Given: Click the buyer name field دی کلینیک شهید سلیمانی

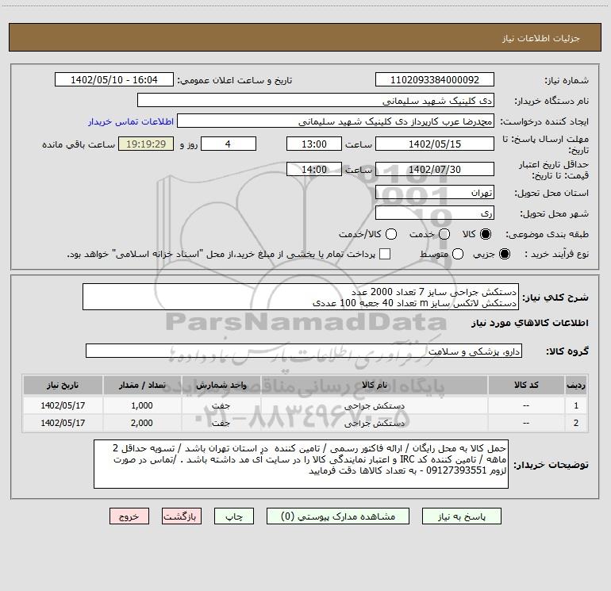Looking at the screenshot, I should coord(316,101).
